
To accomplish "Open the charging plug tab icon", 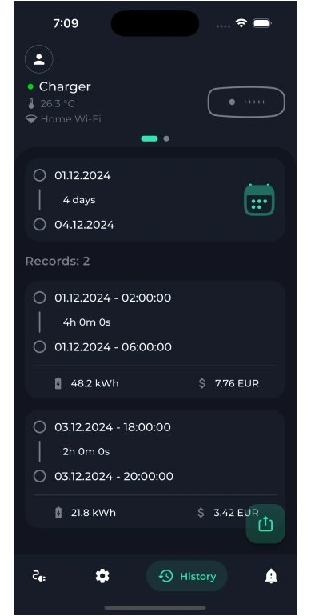I will click(x=38, y=576).
